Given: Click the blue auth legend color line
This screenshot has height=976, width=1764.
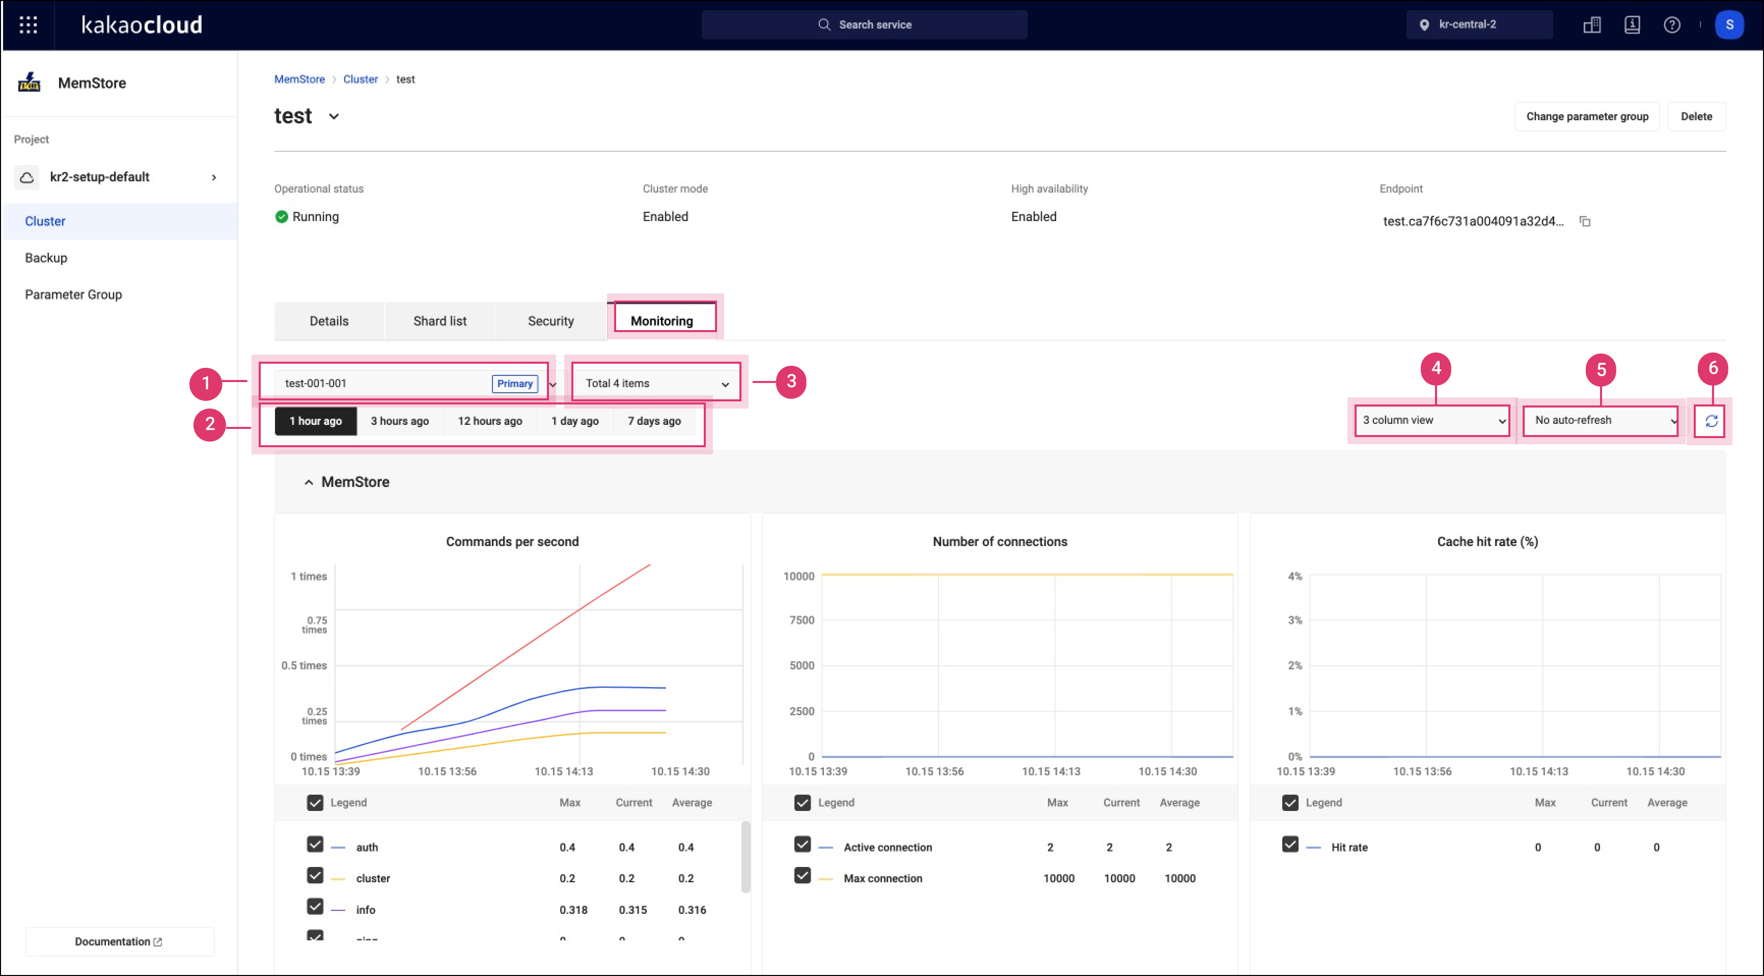Looking at the screenshot, I should coord(338,848).
